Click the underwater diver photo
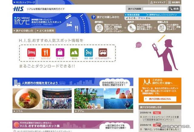Screen dimensions: 194x132 pyautogui.click(x=119, y=104)
